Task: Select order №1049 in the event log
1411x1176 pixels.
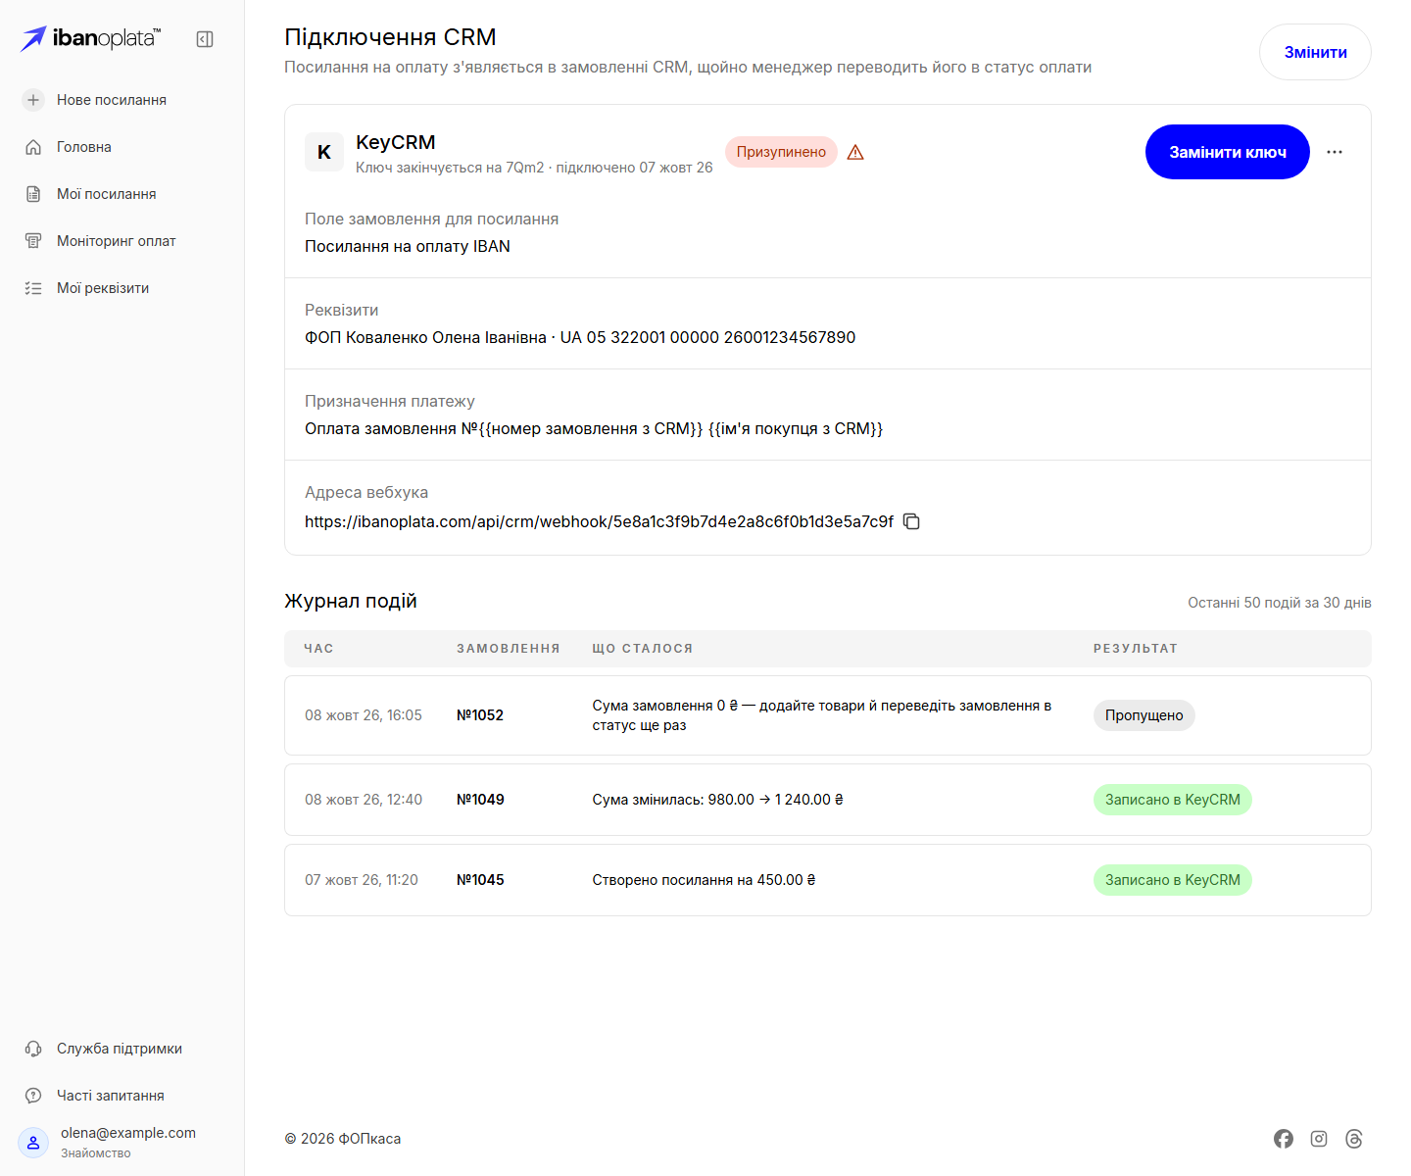Action: pos(480,800)
